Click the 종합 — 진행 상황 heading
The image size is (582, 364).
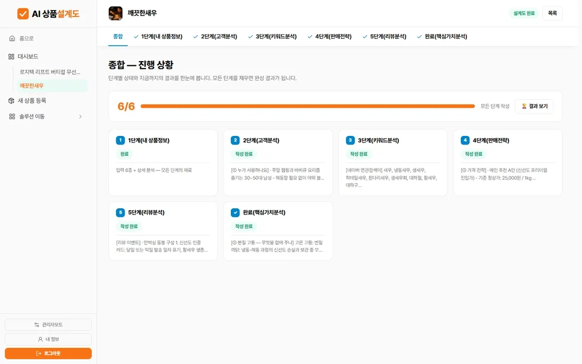[141, 65]
